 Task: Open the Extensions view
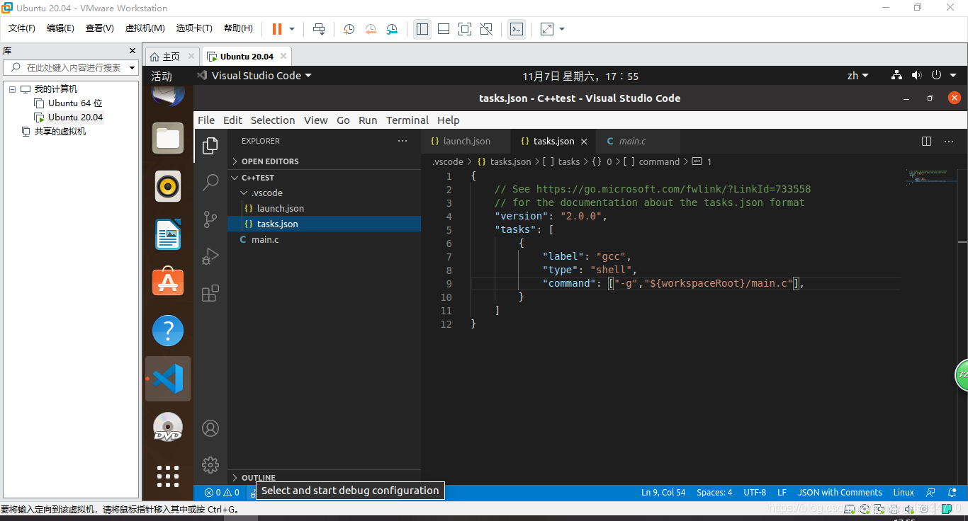pyautogui.click(x=210, y=293)
